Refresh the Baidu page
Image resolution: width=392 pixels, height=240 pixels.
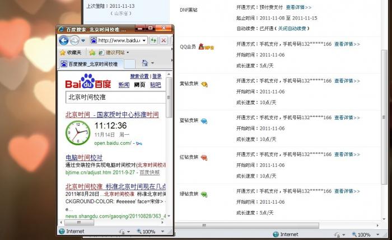[153, 40]
